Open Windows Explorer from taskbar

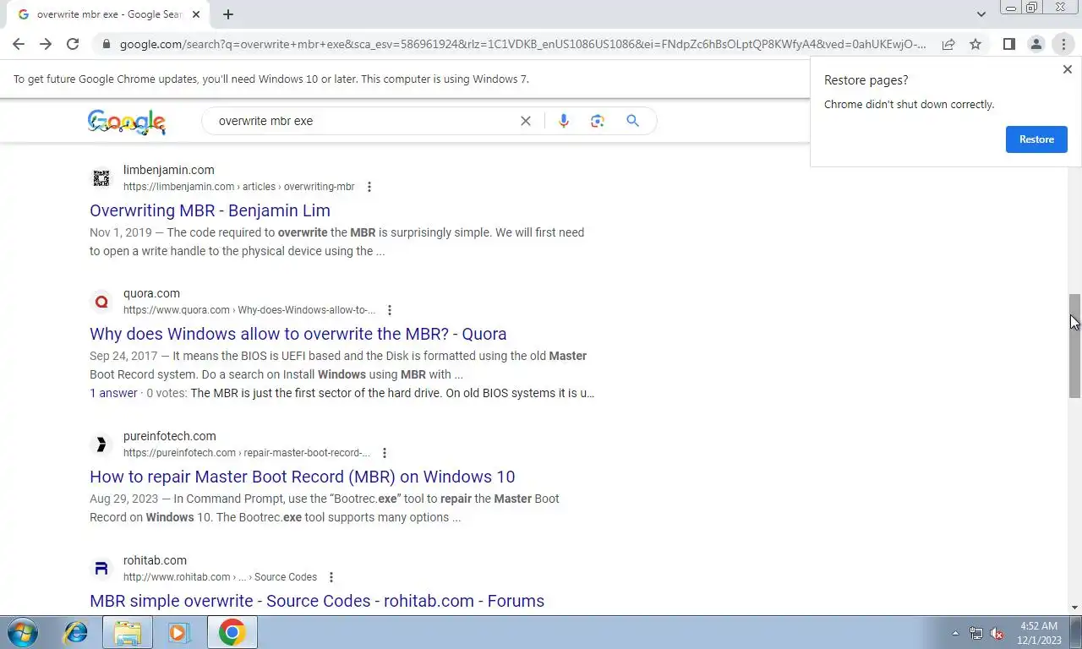128,632
